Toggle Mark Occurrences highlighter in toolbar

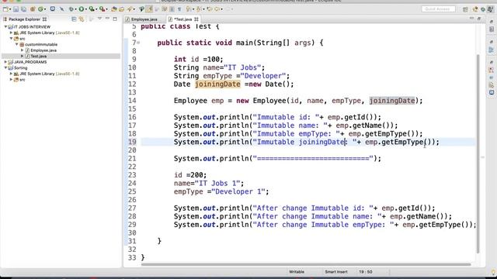click(x=149, y=9)
